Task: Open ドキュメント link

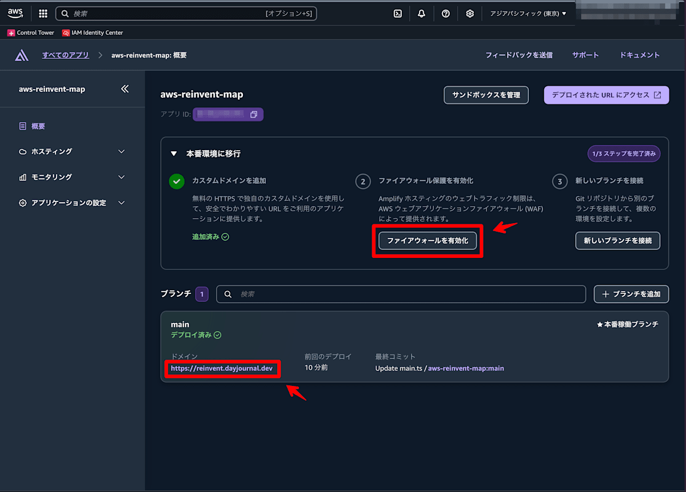Action: pos(640,55)
